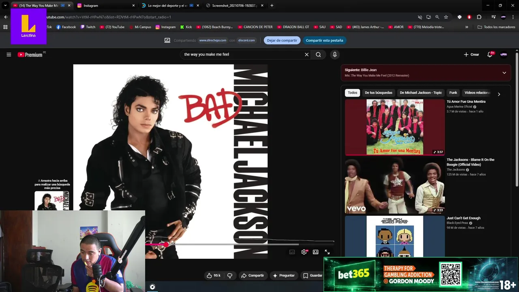
Task: Save video with Guardar button
Action: point(312,275)
